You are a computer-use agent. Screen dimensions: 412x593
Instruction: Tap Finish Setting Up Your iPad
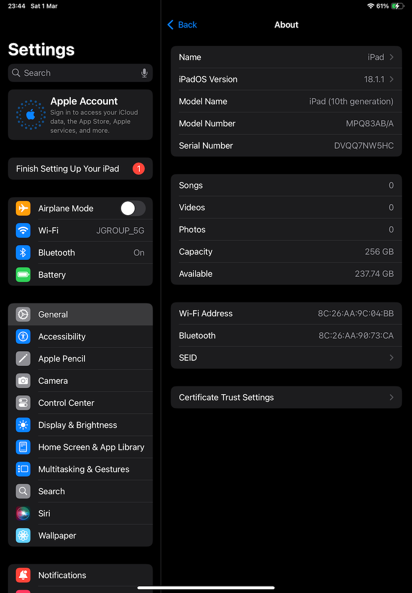pyautogui.click(x=80, y=169)
